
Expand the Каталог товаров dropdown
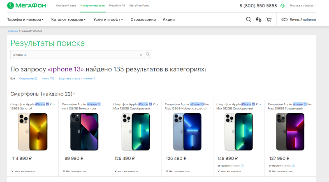point(68,19)
